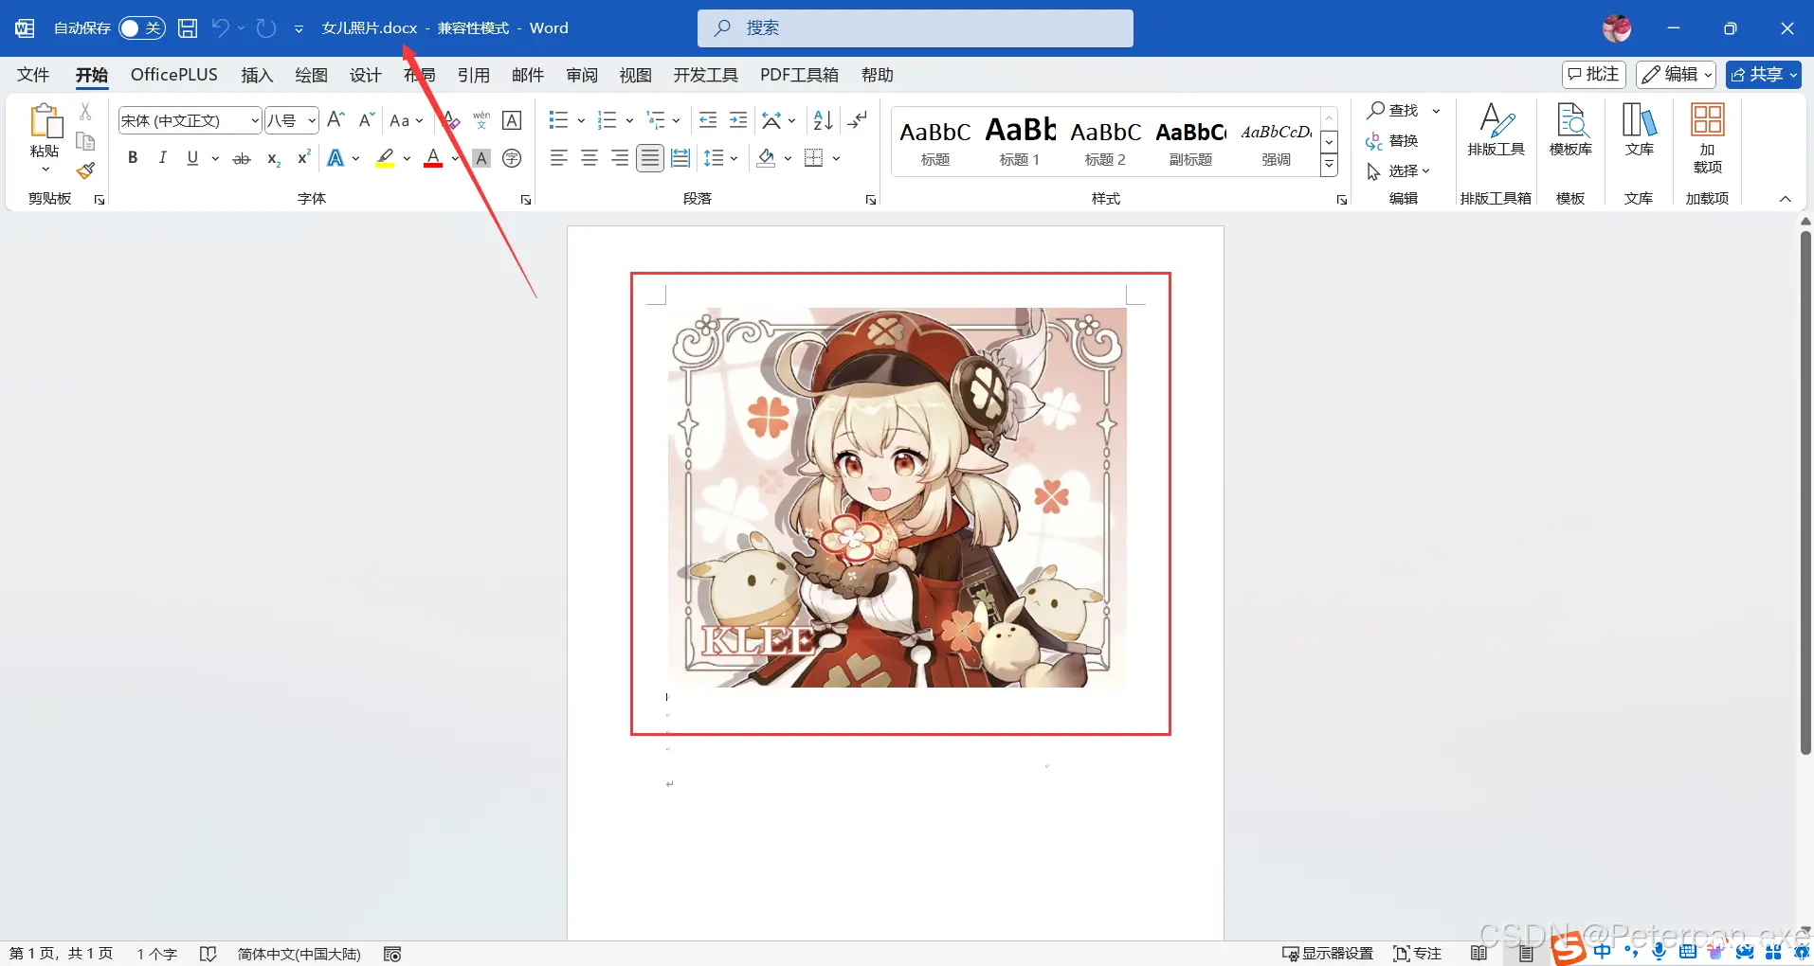Image resolution: width=1814 pixels, height=966 pixels.
Task: Toggle Strikethrough formatting
Action: 242,158
